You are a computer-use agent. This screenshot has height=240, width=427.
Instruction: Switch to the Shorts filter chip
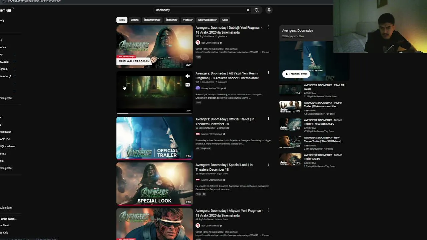[x=135, y=20]
